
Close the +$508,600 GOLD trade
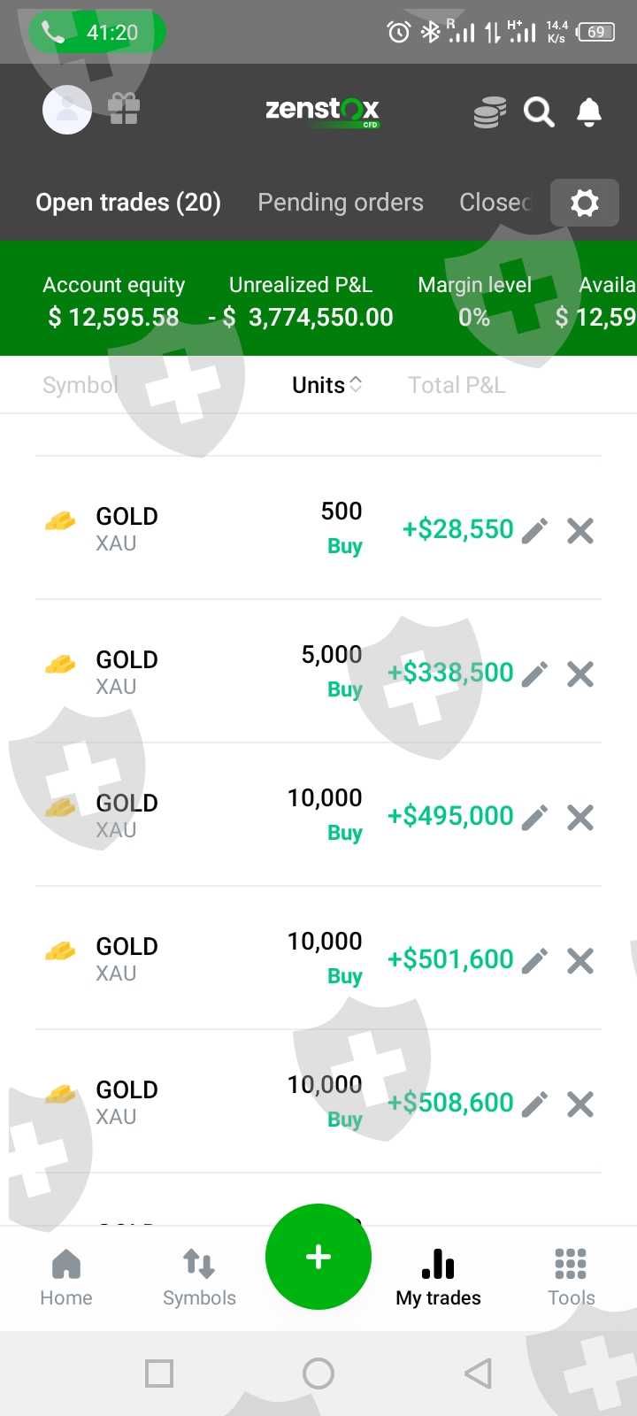click(x=580, y=1104)
